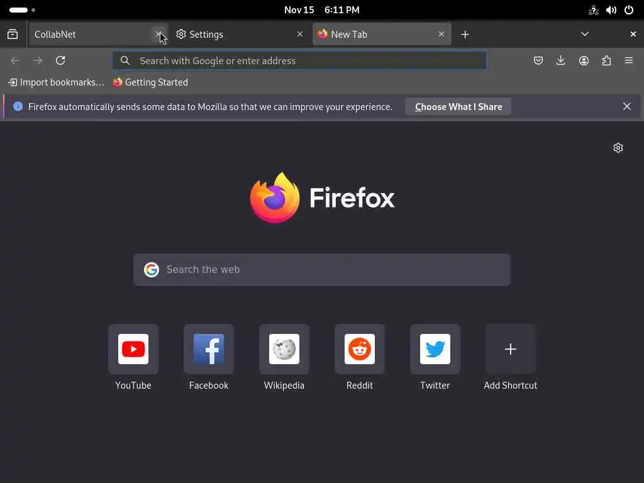Screen dimensions: 644x483
Task: Open new tab personalize gear icon
Action: pyautogui.click(x=618, y=148)
